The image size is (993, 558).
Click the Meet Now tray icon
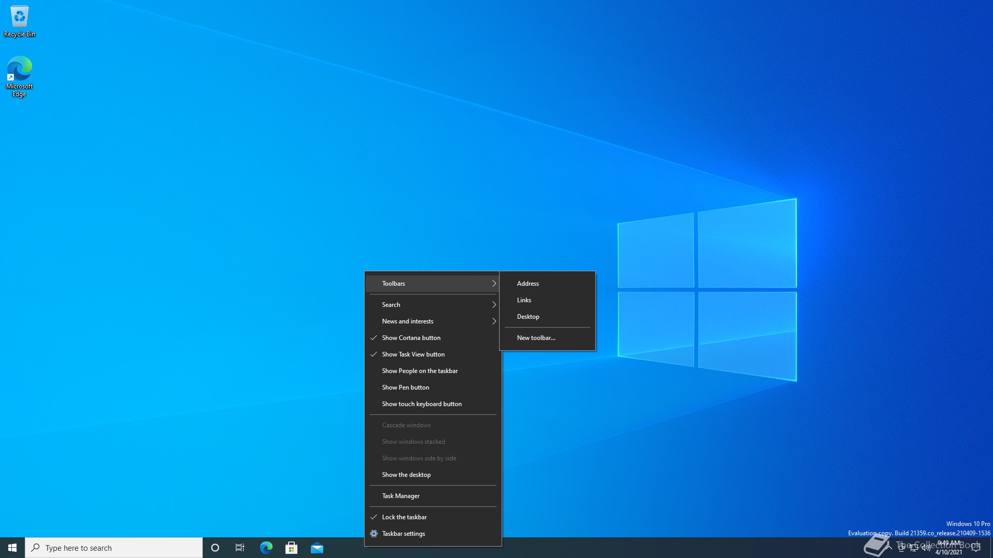coord(901,548)
